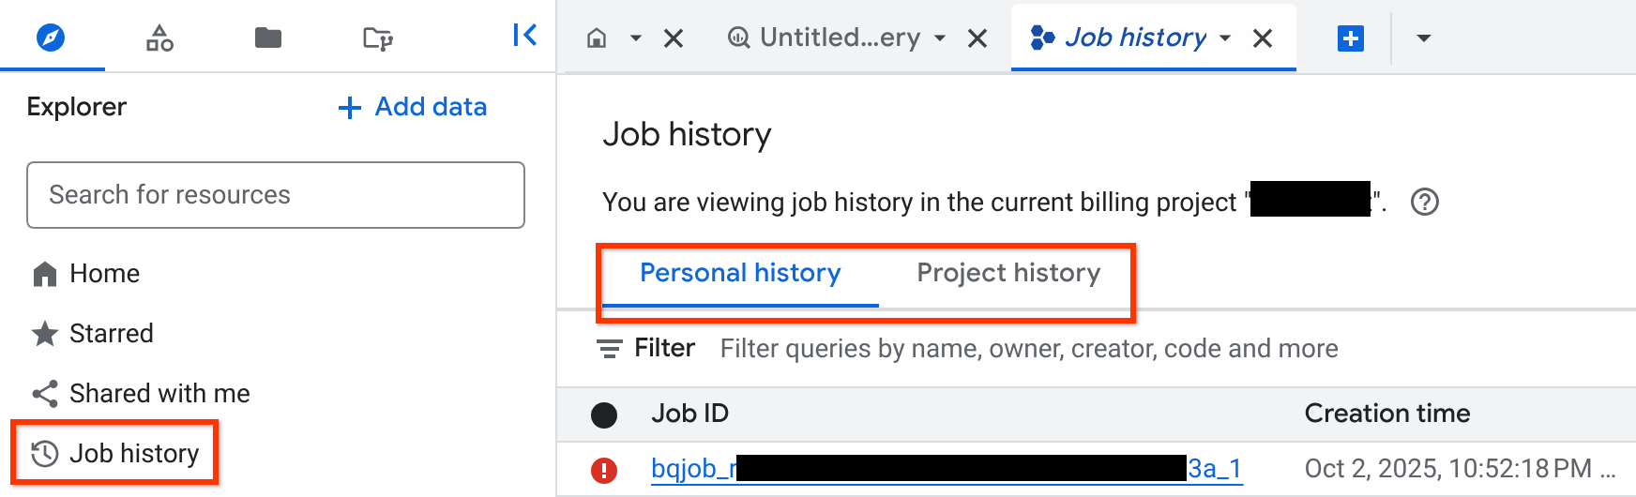The width and height of the screenshot is (1636, 497).
Task: Click the red error status icon
Action: (x=604, y=470)
